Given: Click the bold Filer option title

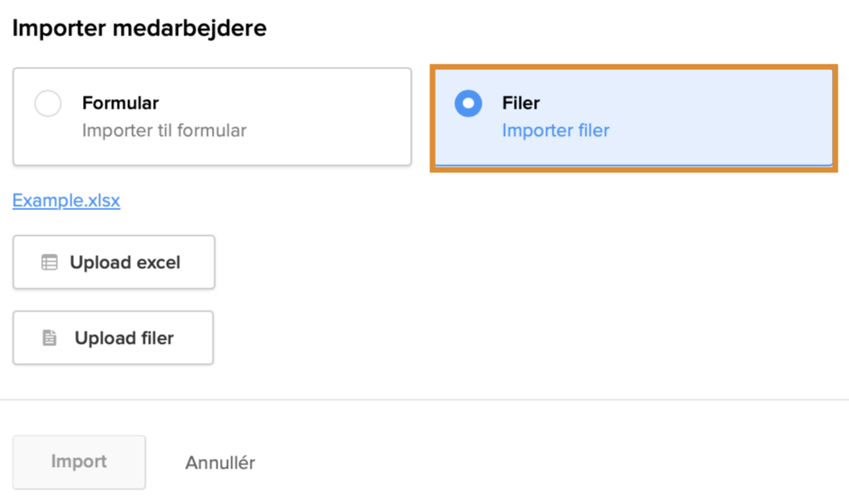Looking at the screenshot, I should tap(520, 103).
